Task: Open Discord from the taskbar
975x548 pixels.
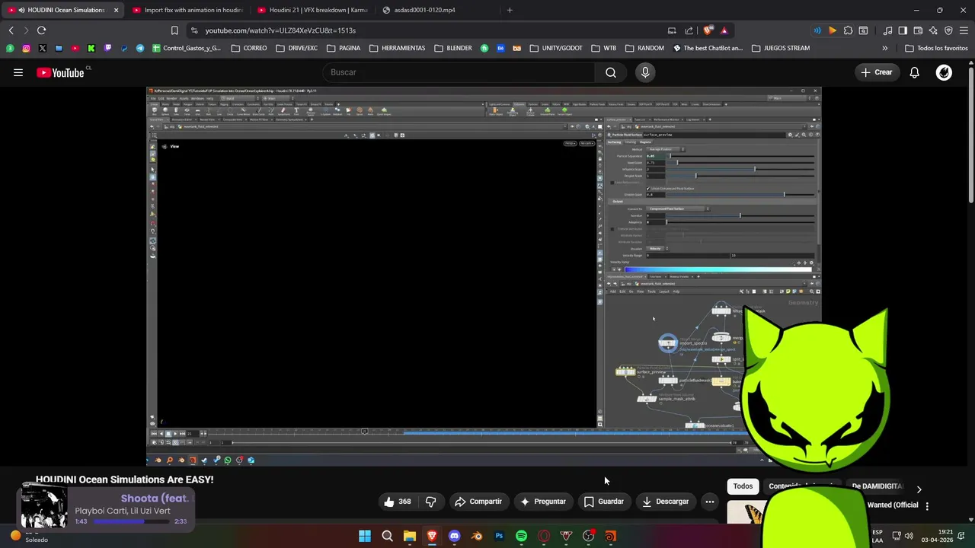Action: (x=455, y=536)
